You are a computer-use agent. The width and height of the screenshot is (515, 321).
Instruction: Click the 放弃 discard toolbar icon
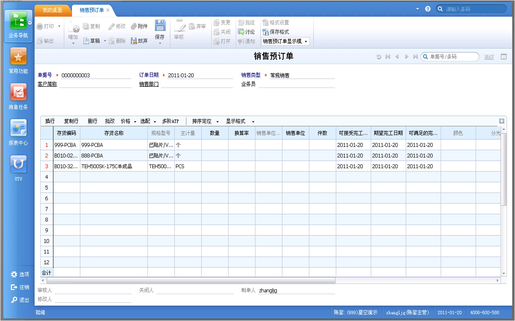134,41
